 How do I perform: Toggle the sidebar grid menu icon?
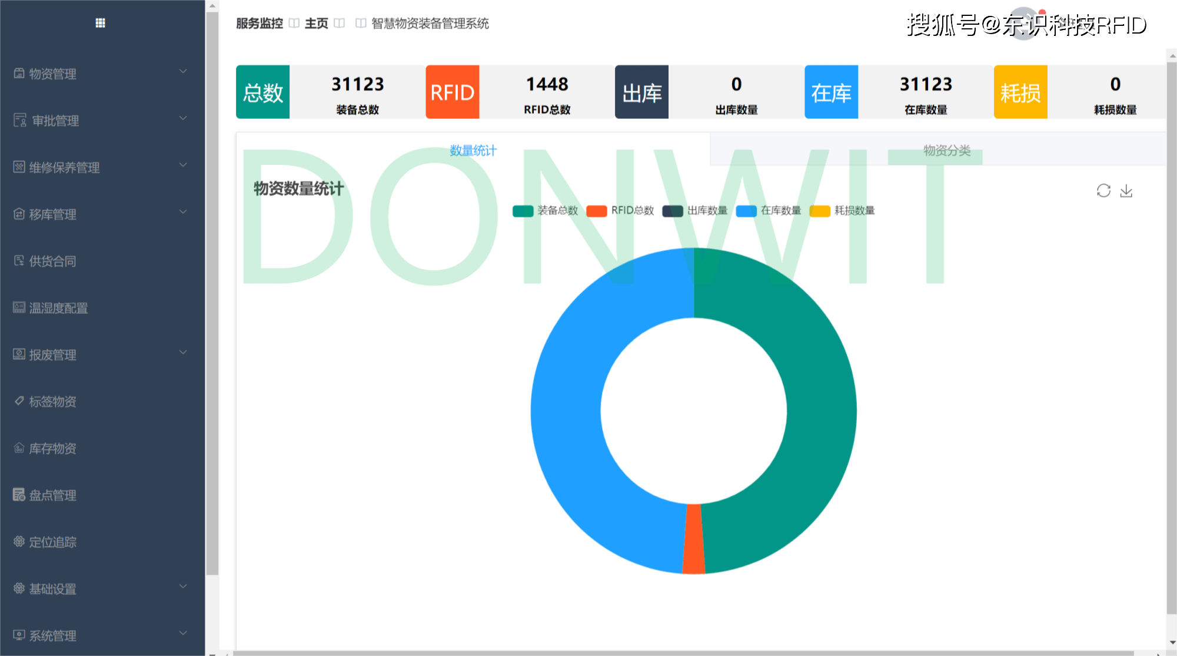[x=100, y=23]
